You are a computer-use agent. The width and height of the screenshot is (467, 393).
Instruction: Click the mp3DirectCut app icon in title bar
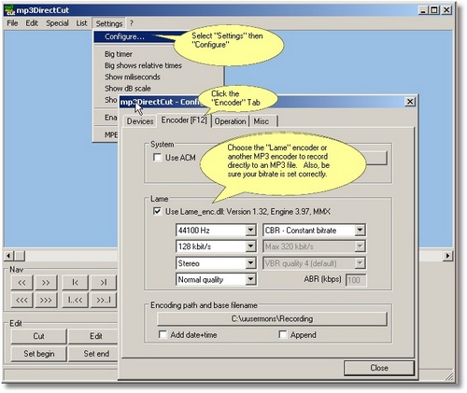point(9,10)
